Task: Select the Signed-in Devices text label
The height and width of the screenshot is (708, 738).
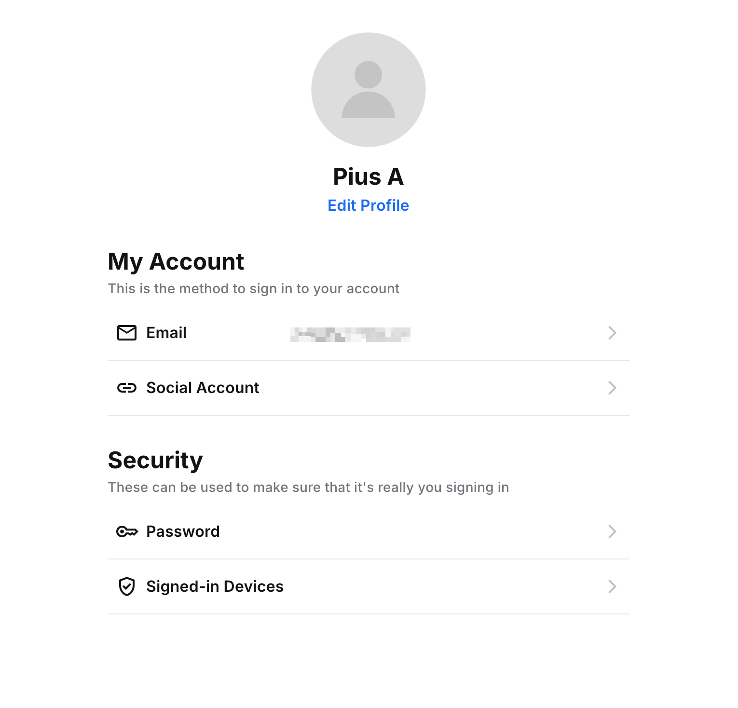Action: (215, 586)
